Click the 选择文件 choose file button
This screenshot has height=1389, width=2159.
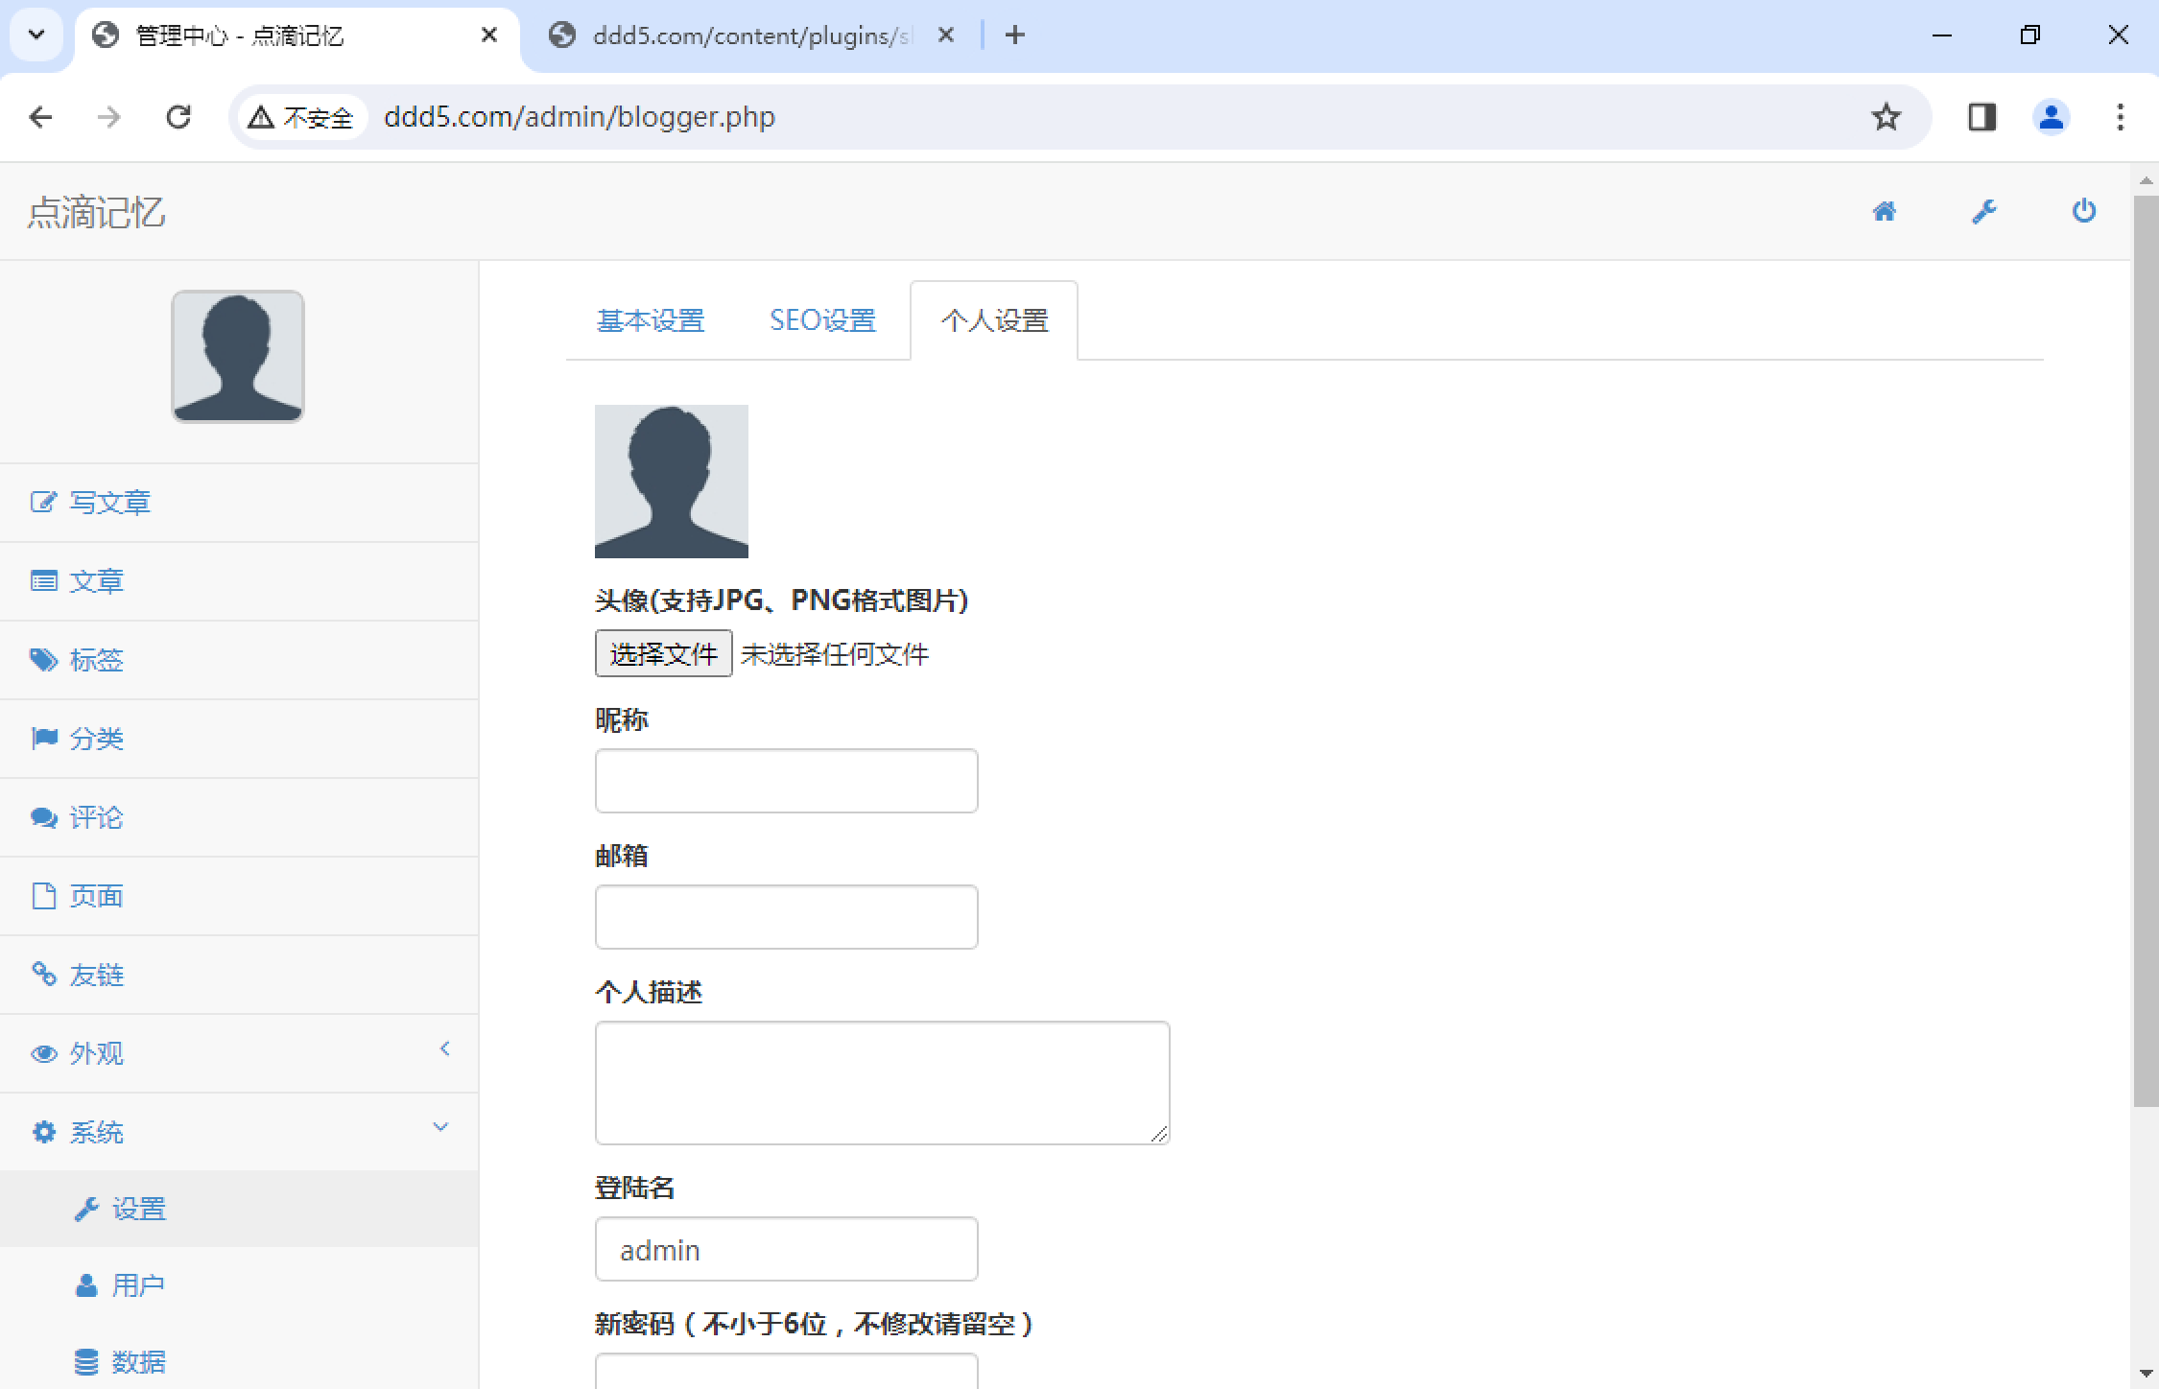(663, 654)
